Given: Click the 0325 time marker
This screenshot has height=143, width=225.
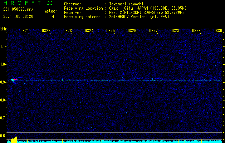Looking at the screenshot, I should click(111, 31).
